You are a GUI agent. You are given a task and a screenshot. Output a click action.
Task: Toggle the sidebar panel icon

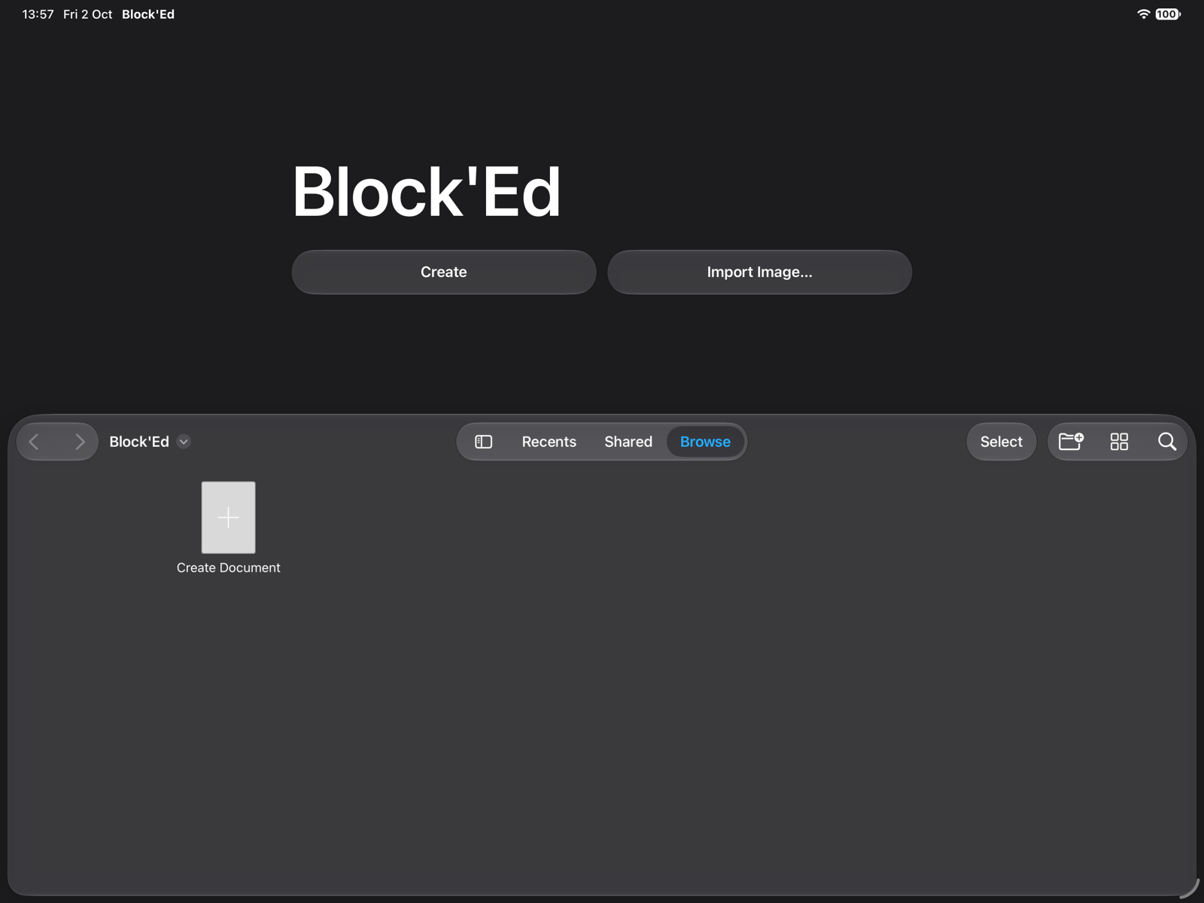[484, 442]
